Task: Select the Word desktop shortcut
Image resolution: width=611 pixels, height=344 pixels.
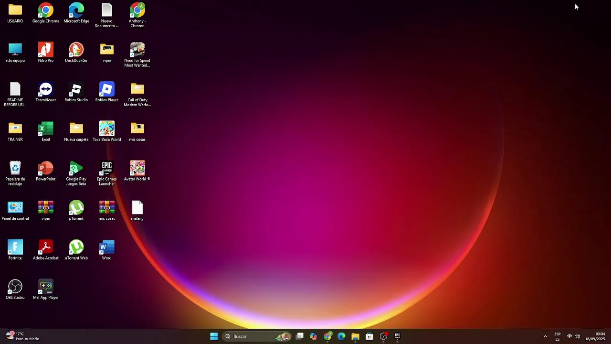Action: click(106, 250)
